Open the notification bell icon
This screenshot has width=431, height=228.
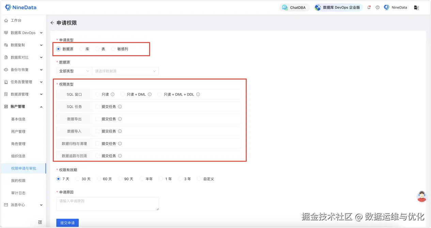[369, 7]
